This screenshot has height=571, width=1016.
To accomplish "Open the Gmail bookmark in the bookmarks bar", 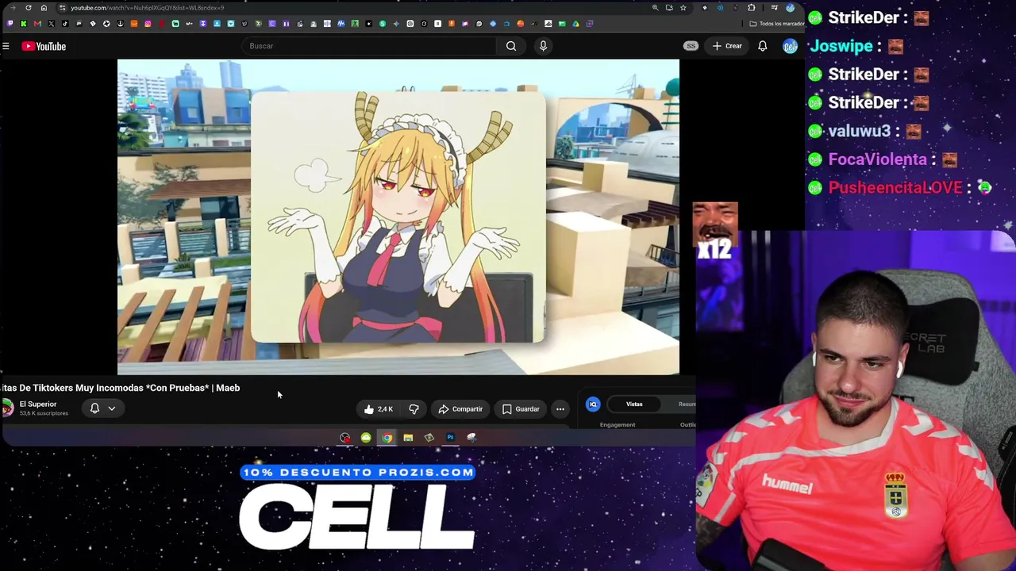I will tap(37, 24).
